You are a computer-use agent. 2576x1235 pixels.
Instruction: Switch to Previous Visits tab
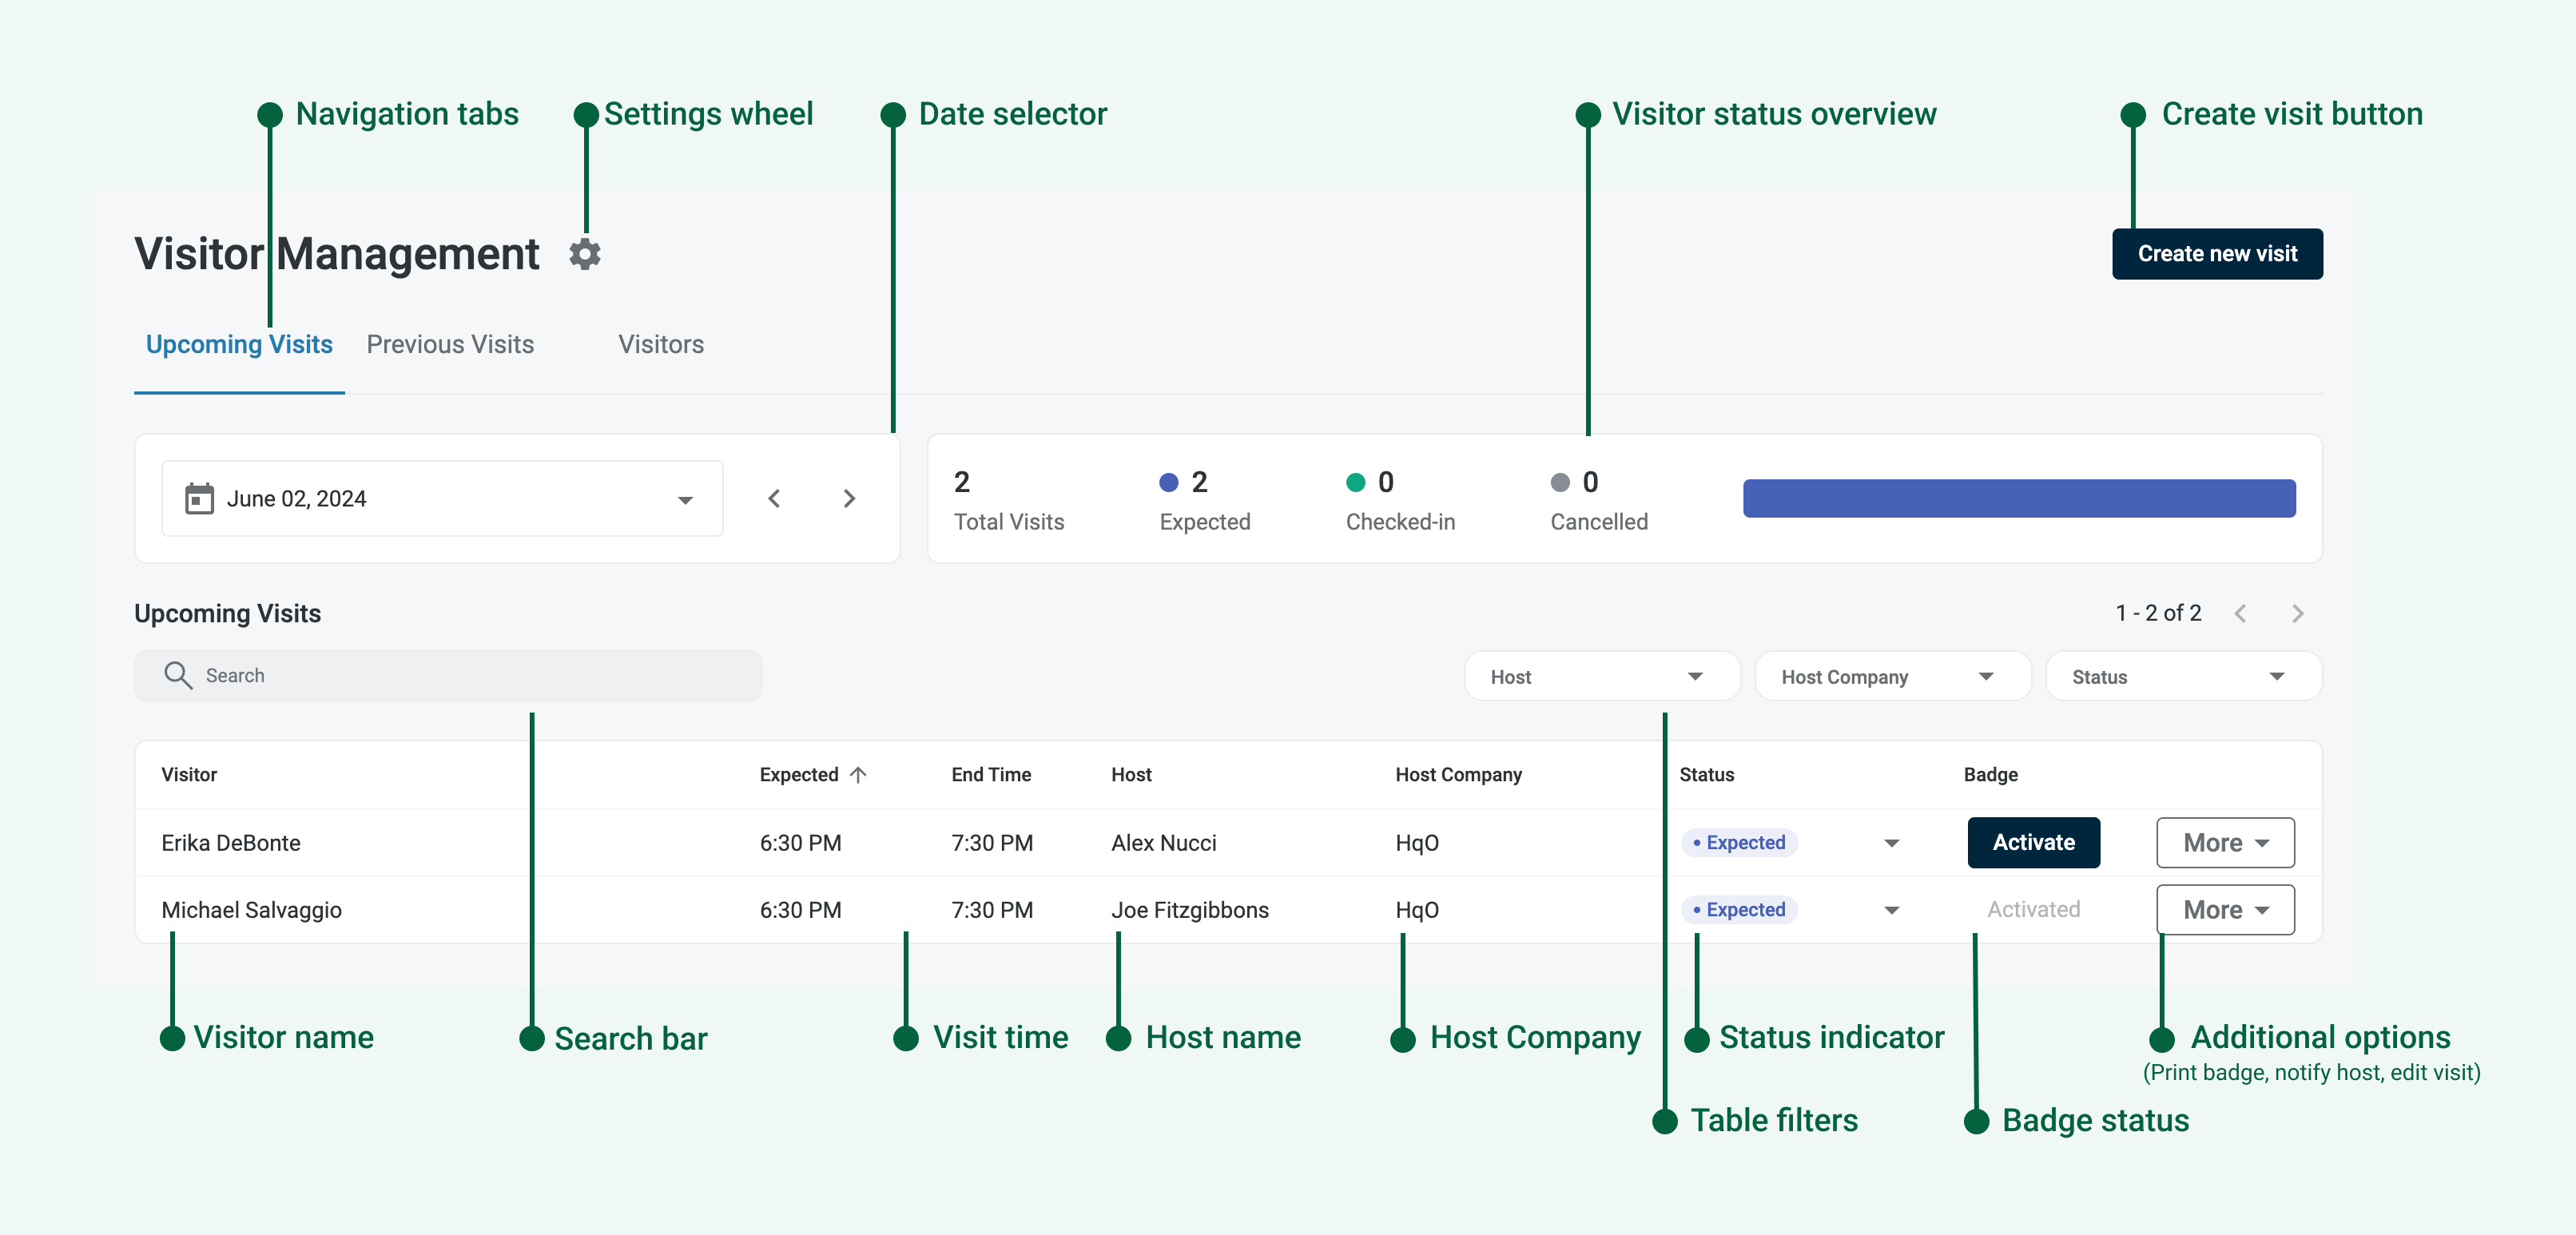click(x=450, y=345)
